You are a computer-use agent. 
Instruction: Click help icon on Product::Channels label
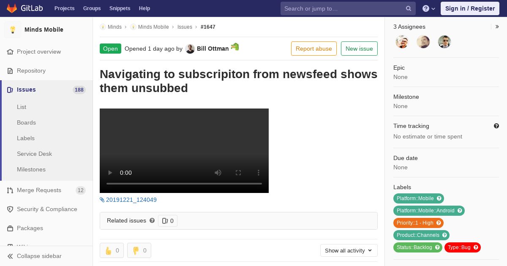tap(444, 235)
